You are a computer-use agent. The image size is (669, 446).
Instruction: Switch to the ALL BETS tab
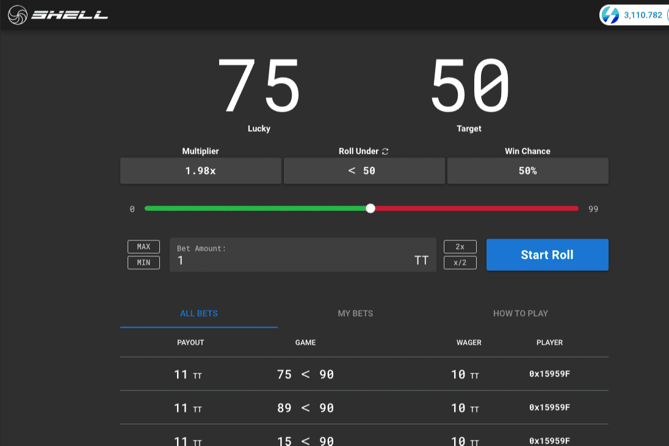click(x=199, y=314)
